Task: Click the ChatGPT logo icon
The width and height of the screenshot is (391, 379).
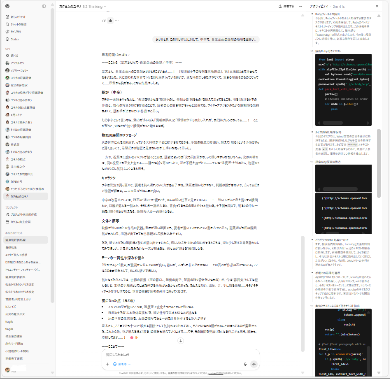Action: point(8,6)
